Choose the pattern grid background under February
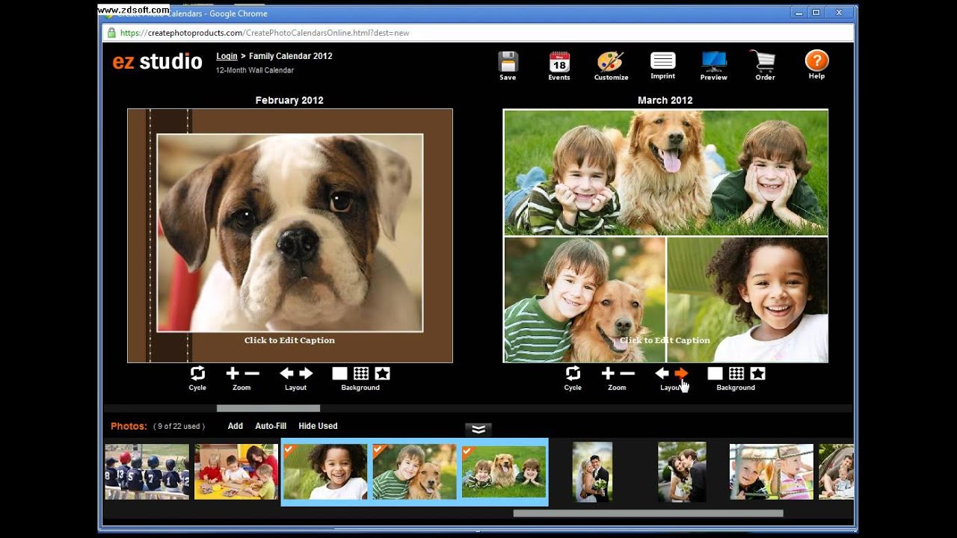Image resolution: width=957 pixels, height=538 pixels. [361, 373]
